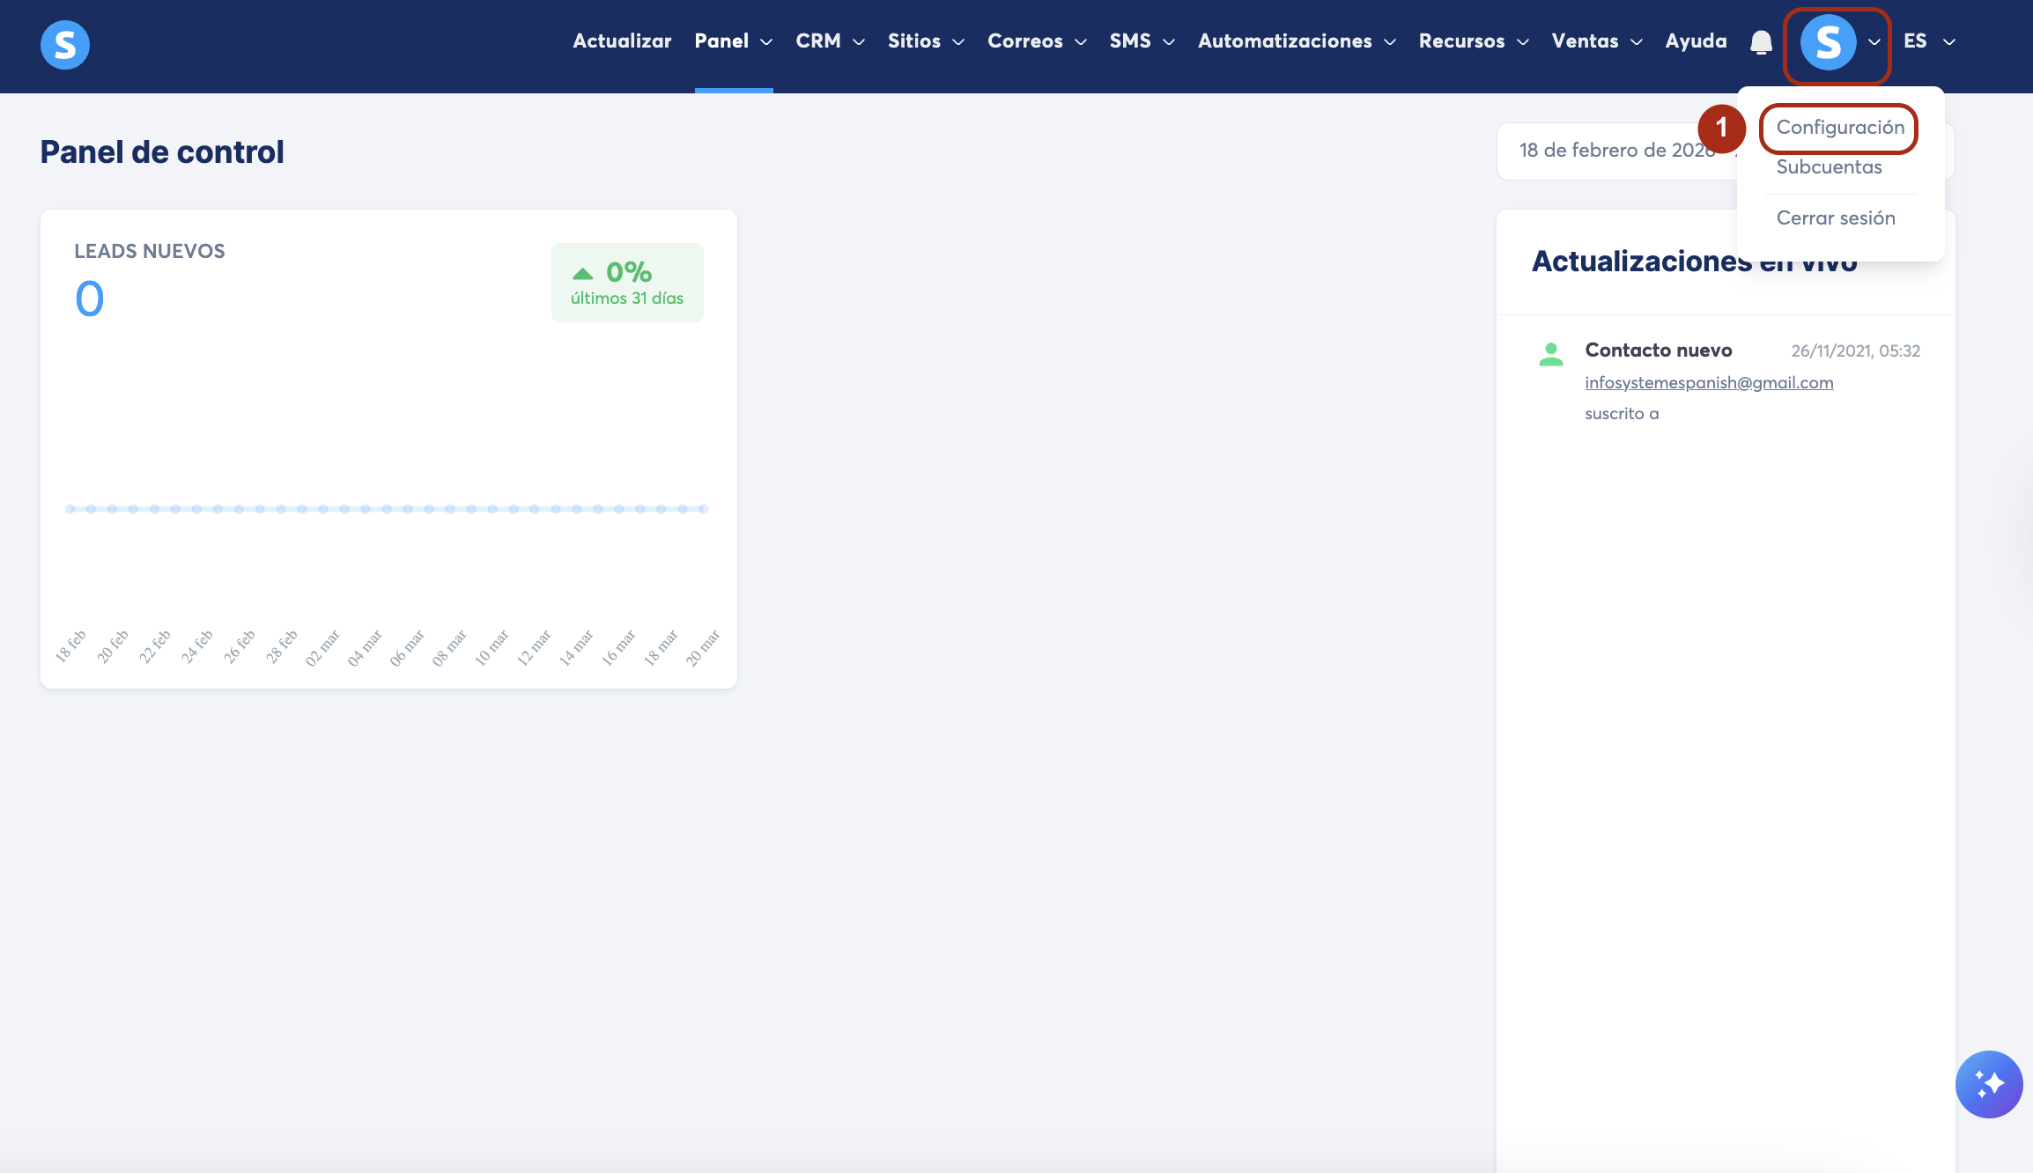Select Subcuentas from the profile menu
Image resolution: width=2033 pixels, height=1173 pixels.
1829,167
